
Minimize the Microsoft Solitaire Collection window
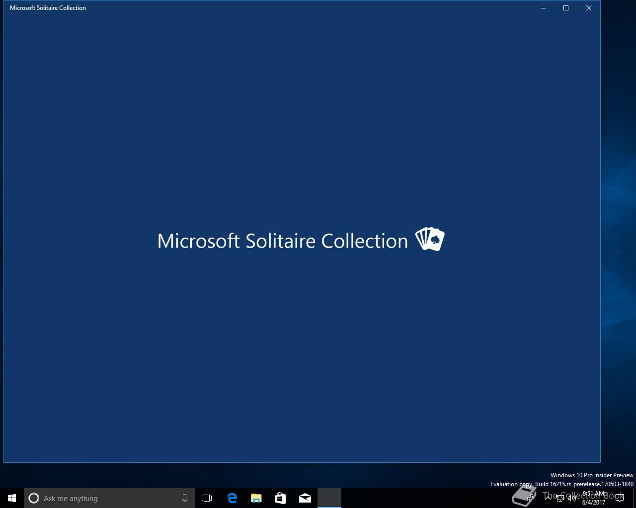click(x=543, y=8)
